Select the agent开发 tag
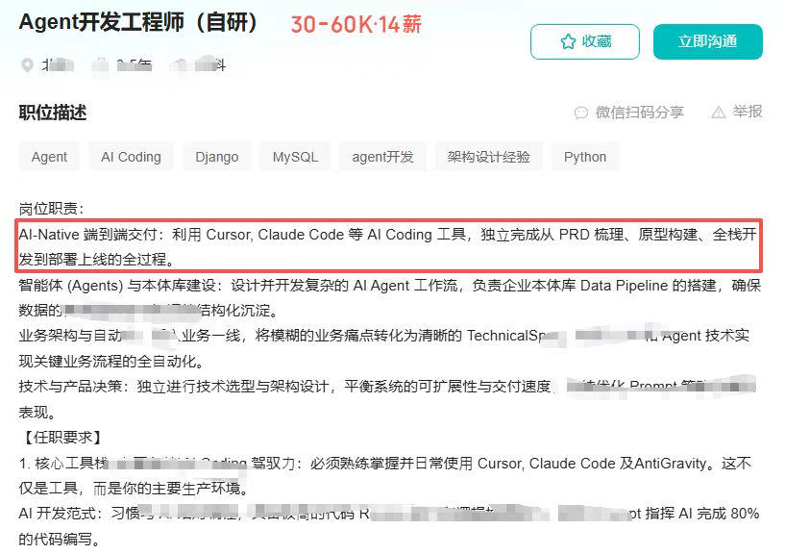Viewport: 785px width, 554px height. coord(383,157)
